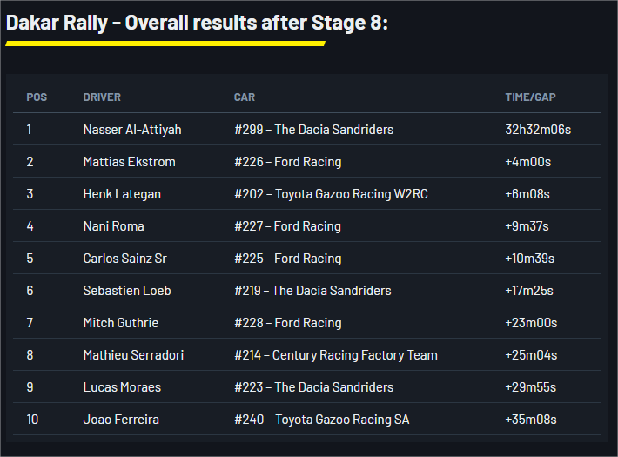
Task: Click the DRIVER column header
Action: pyautogui.click(x=102, y=97)
